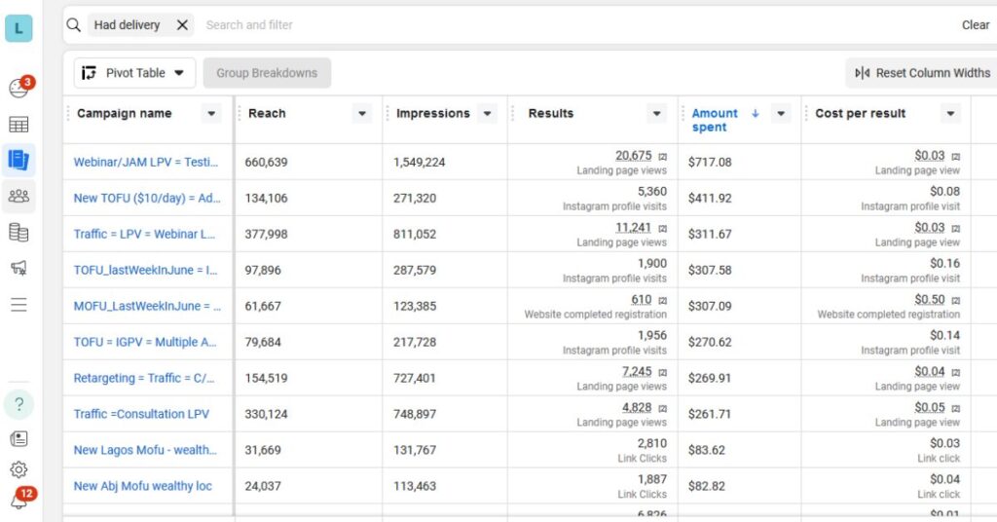Click the search magnifier icon
This screenshot has width=997, height=522.
[74, 24]
